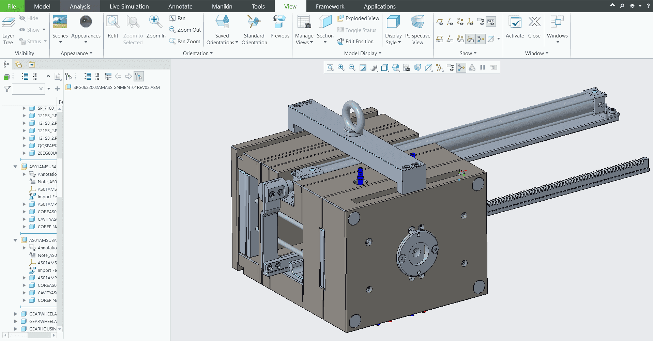
Task: Open the Windows list
Action: (x=557, y=30)
